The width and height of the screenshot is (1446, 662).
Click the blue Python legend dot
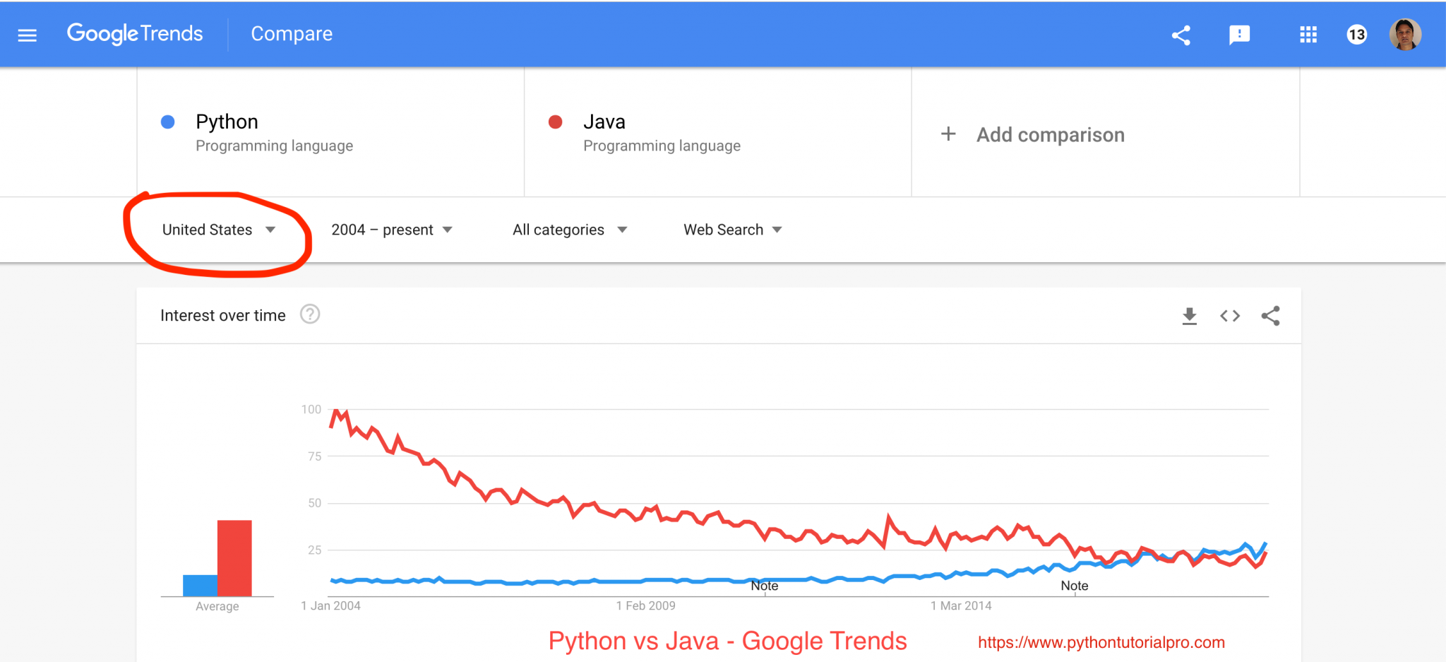pyautogui.click(x=167, y=122)
